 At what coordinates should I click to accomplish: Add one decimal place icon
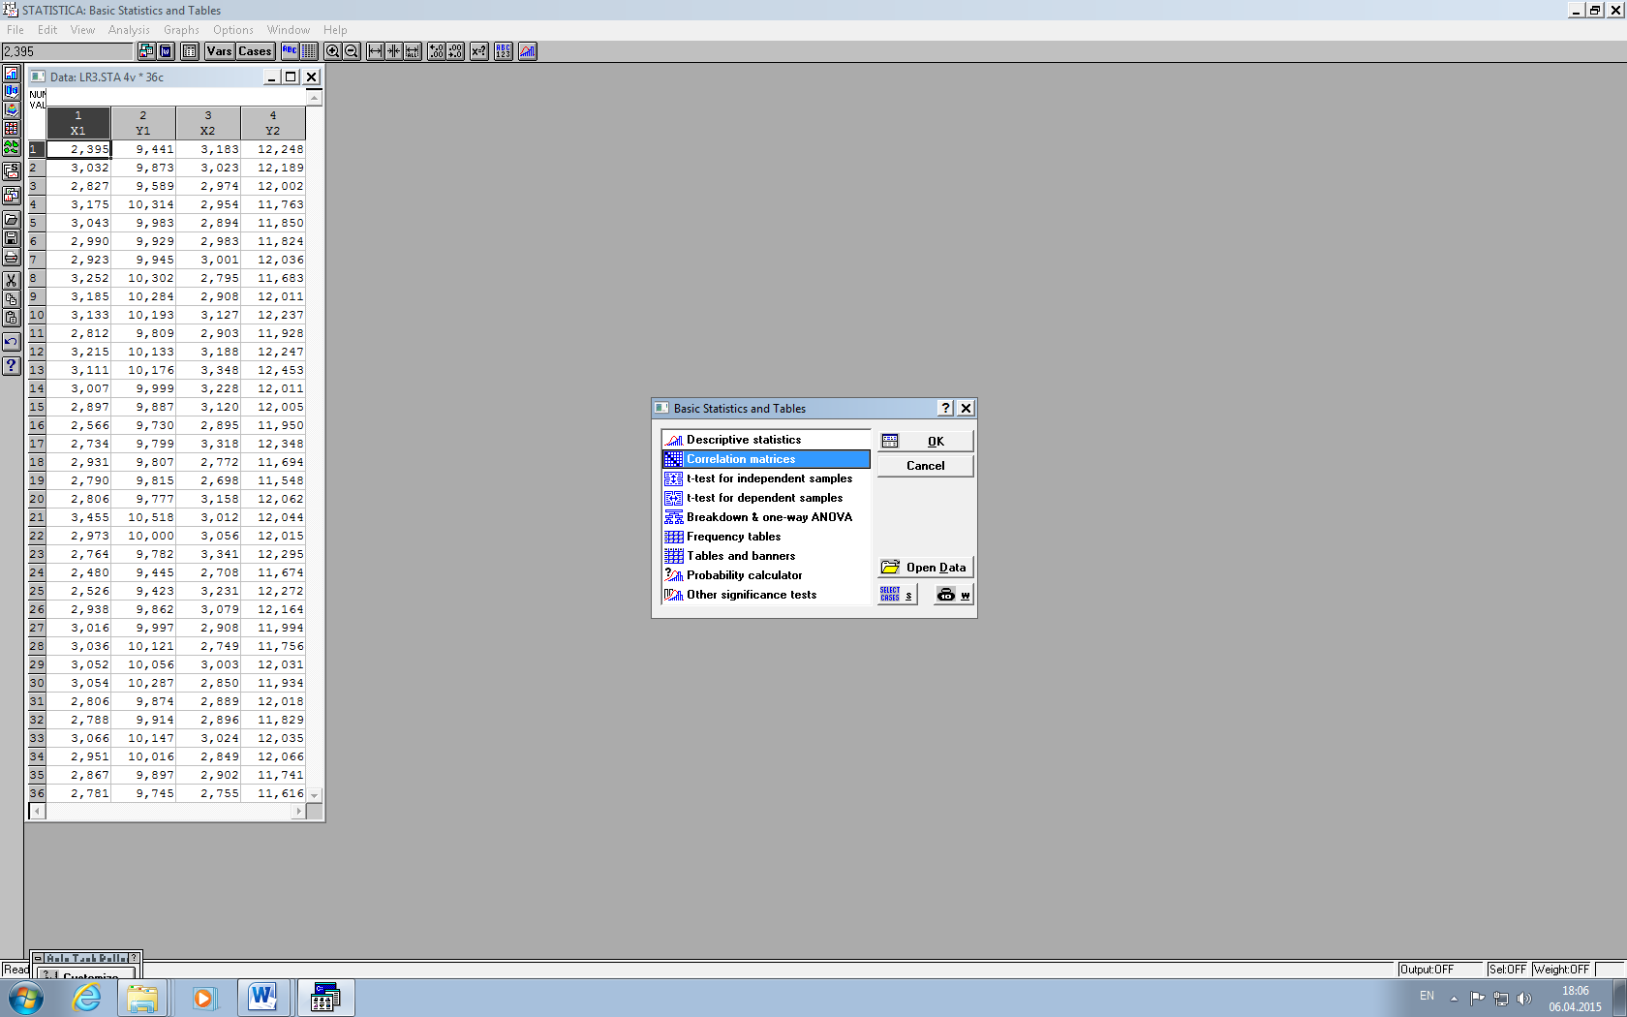click(437, 51)
